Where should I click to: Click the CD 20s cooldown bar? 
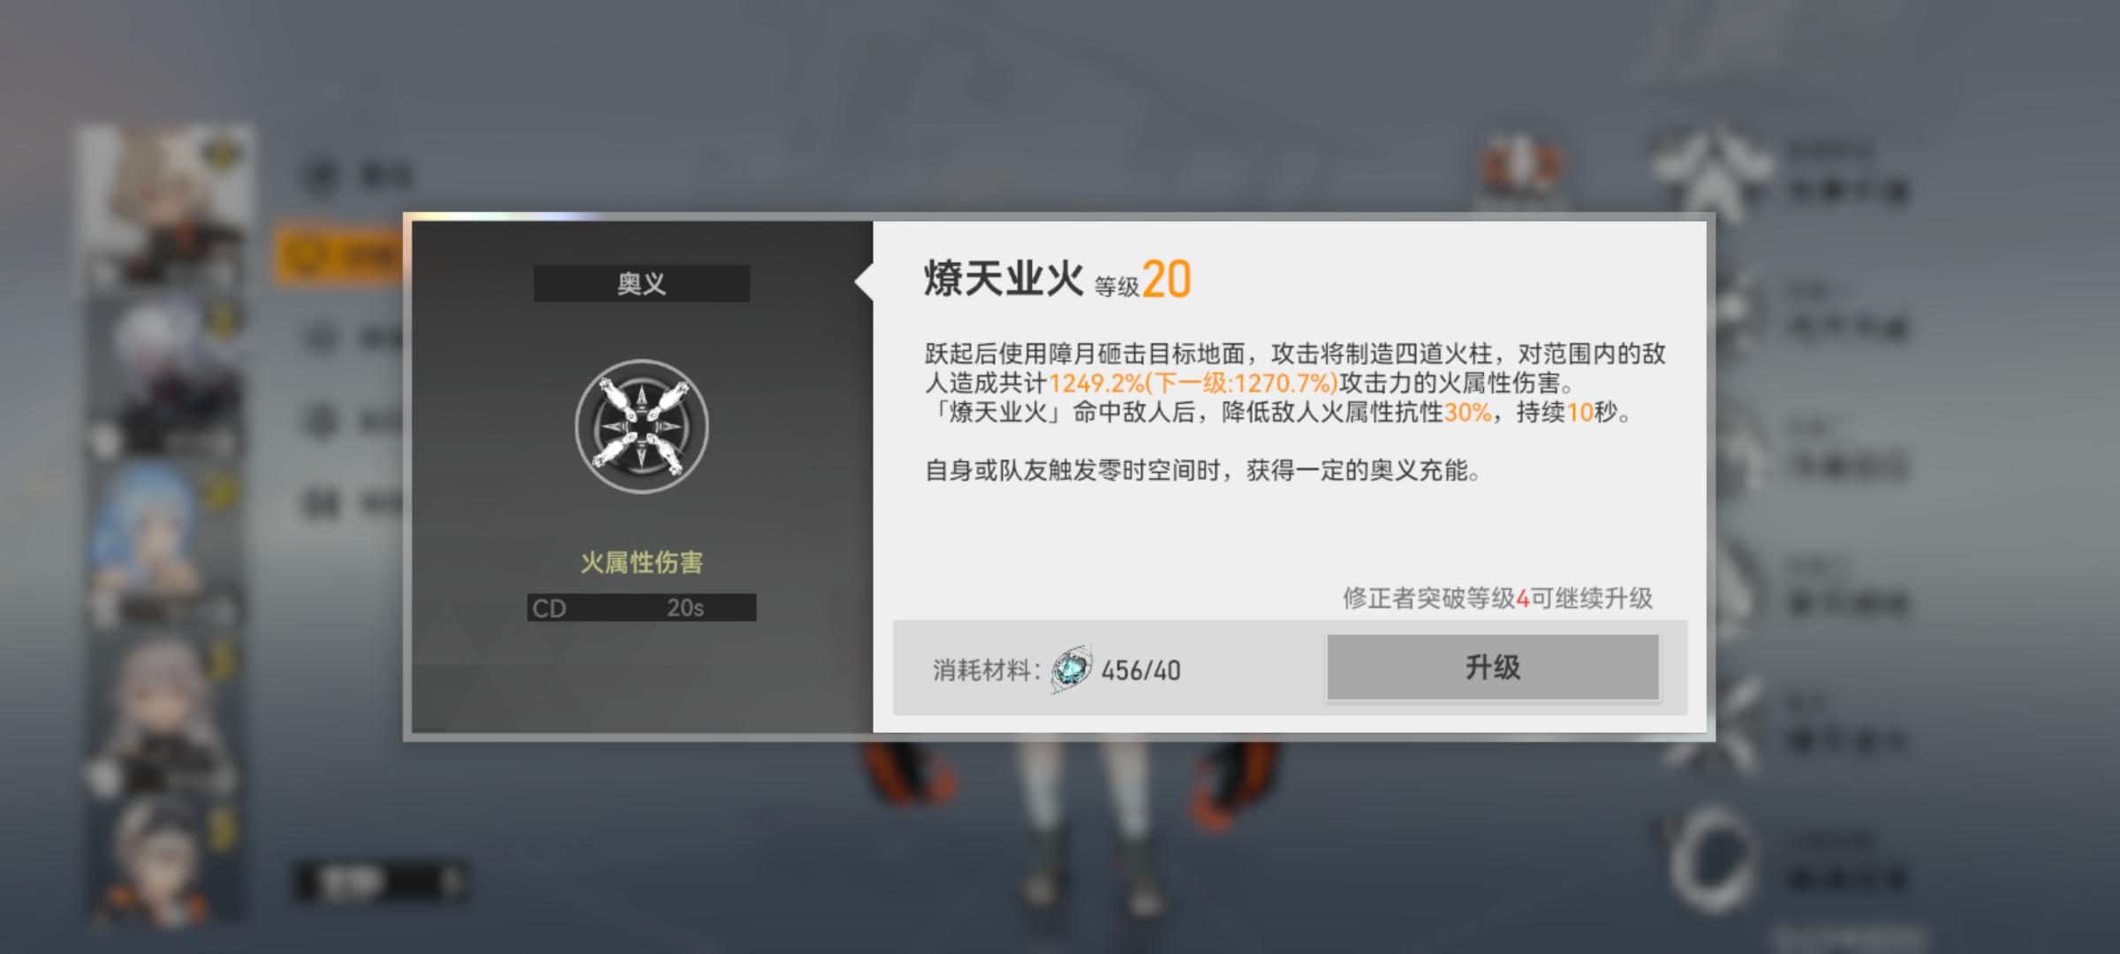coord(641,608)
